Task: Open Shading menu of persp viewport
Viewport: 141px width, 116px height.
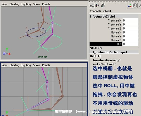Action: coord(14,4)
